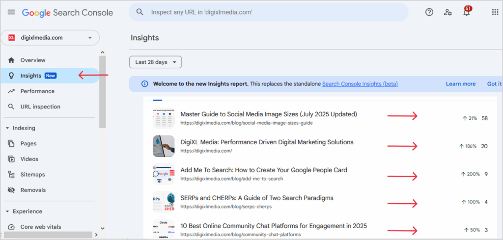The image size is (503, 240).
Task: Click the URL inspection magnifier icon
Action: 11,107
